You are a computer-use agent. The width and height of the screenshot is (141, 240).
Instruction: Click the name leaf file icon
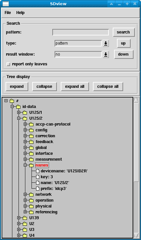click(x=38, y=183)
